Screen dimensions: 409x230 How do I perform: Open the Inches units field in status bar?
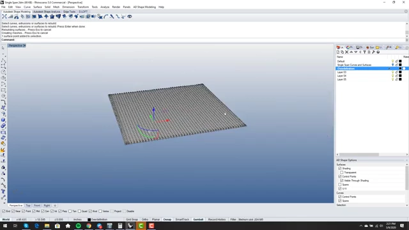(77, 220)
